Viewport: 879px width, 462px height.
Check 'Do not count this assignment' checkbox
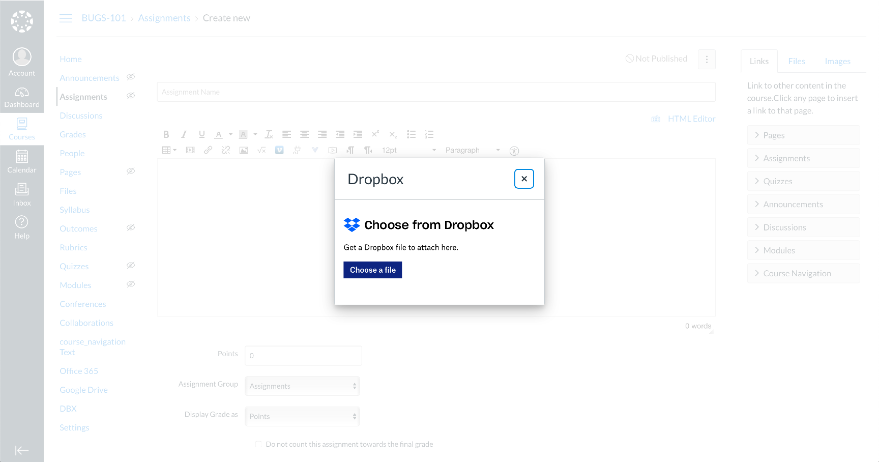point(258,444)
